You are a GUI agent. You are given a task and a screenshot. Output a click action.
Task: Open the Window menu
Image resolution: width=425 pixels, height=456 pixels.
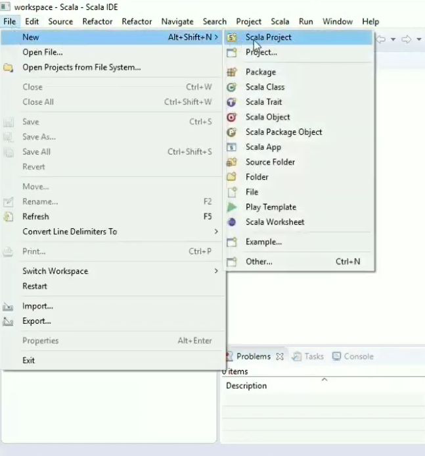tap(338, 22)
